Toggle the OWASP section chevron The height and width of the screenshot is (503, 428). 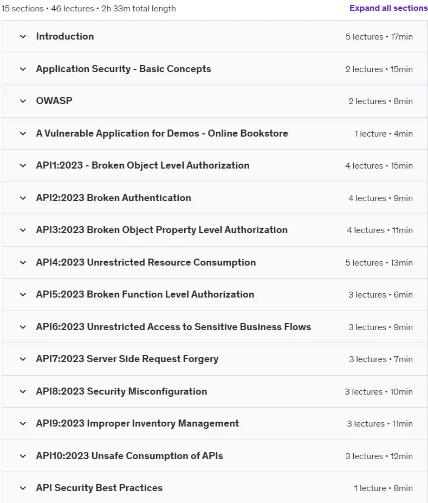click(23, 101)
